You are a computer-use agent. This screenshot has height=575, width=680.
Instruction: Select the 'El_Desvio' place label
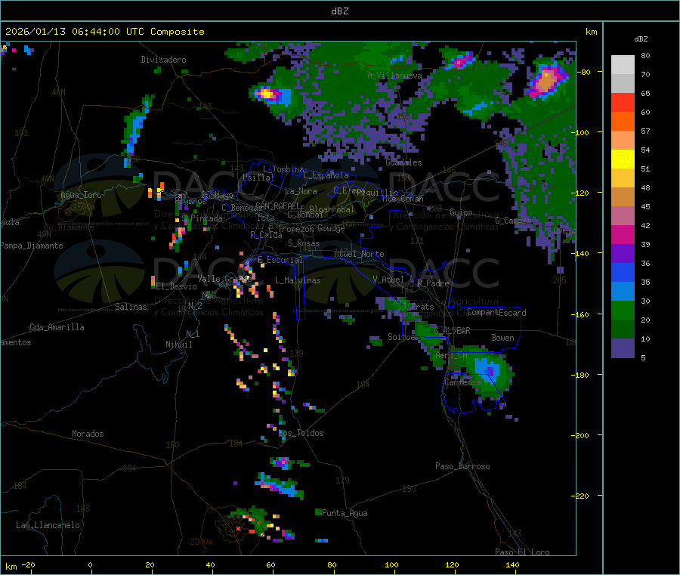coord(176,286)
